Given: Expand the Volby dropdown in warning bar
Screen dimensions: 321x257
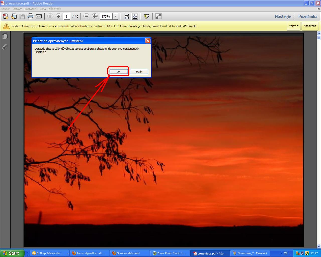Looking at the screenshot, I should 294,26.
